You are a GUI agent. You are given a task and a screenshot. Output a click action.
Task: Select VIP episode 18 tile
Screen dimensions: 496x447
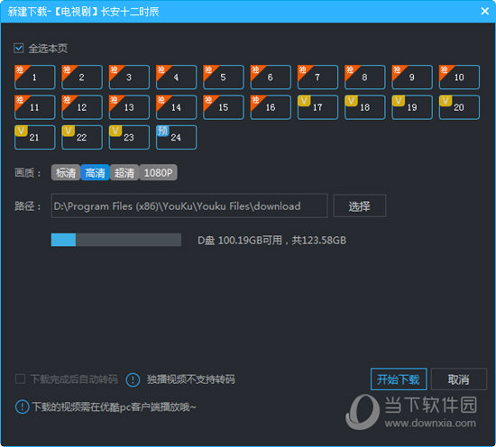point(364,107)
